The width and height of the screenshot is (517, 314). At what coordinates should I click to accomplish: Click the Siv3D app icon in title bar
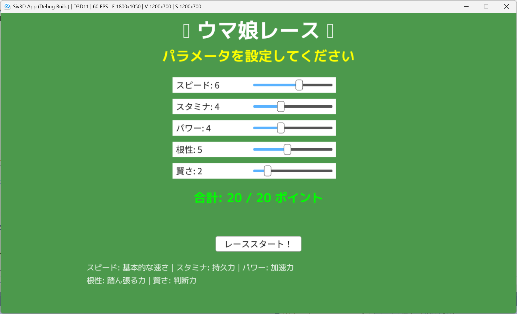7,6
